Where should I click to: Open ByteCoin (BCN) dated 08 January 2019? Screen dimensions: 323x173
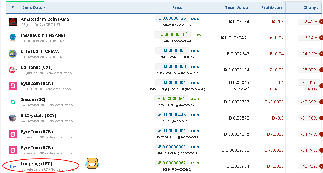click(x=37, y=132)
